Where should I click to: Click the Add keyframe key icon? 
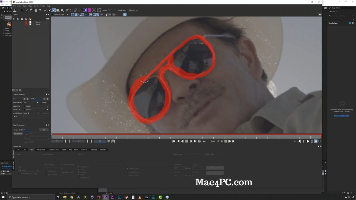[x=304, y=141]
